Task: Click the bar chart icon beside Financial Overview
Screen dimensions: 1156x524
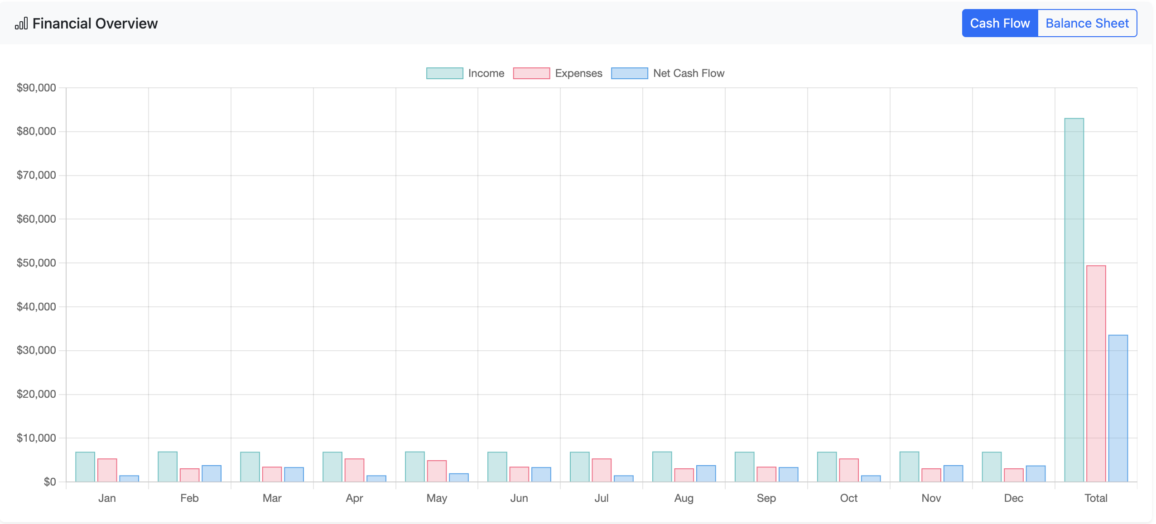Action: (21, 24)
